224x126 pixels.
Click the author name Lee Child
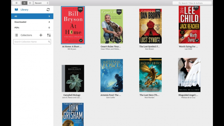pos(188,49)
